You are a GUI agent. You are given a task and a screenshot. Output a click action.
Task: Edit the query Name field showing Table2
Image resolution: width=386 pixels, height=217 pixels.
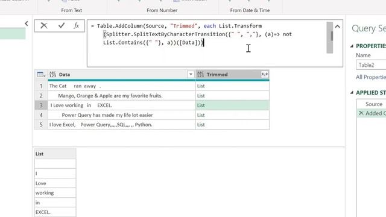point(371,65)
